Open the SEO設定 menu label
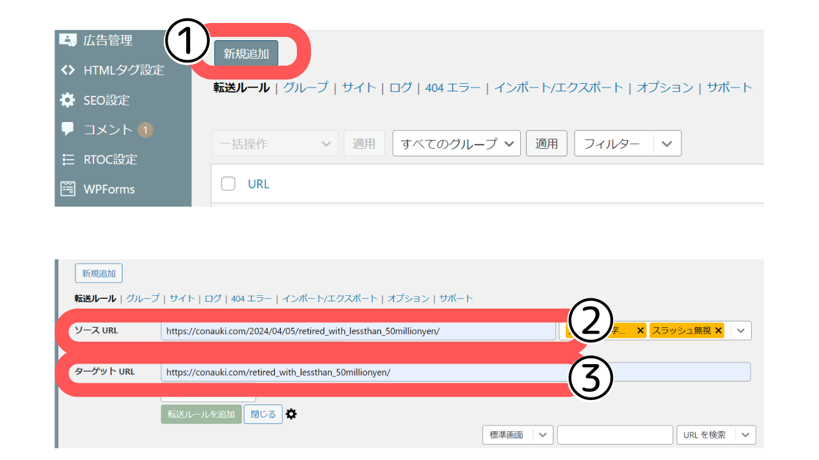The width and height of the screenshot is (819, 460). (107, 100)
